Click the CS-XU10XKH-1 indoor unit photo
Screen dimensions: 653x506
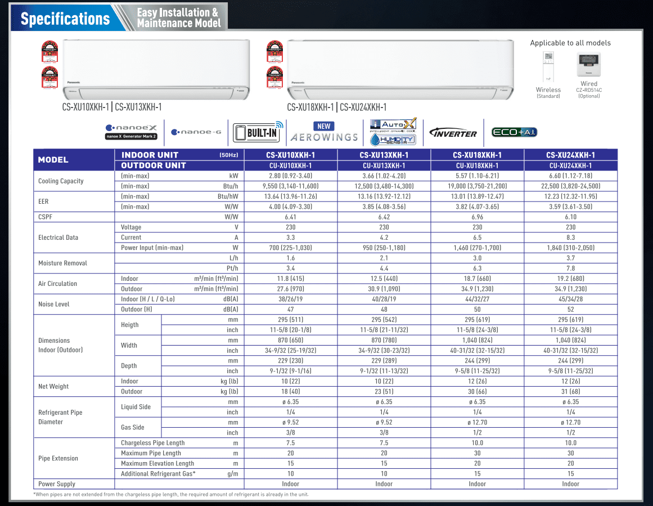click(156, 70)
